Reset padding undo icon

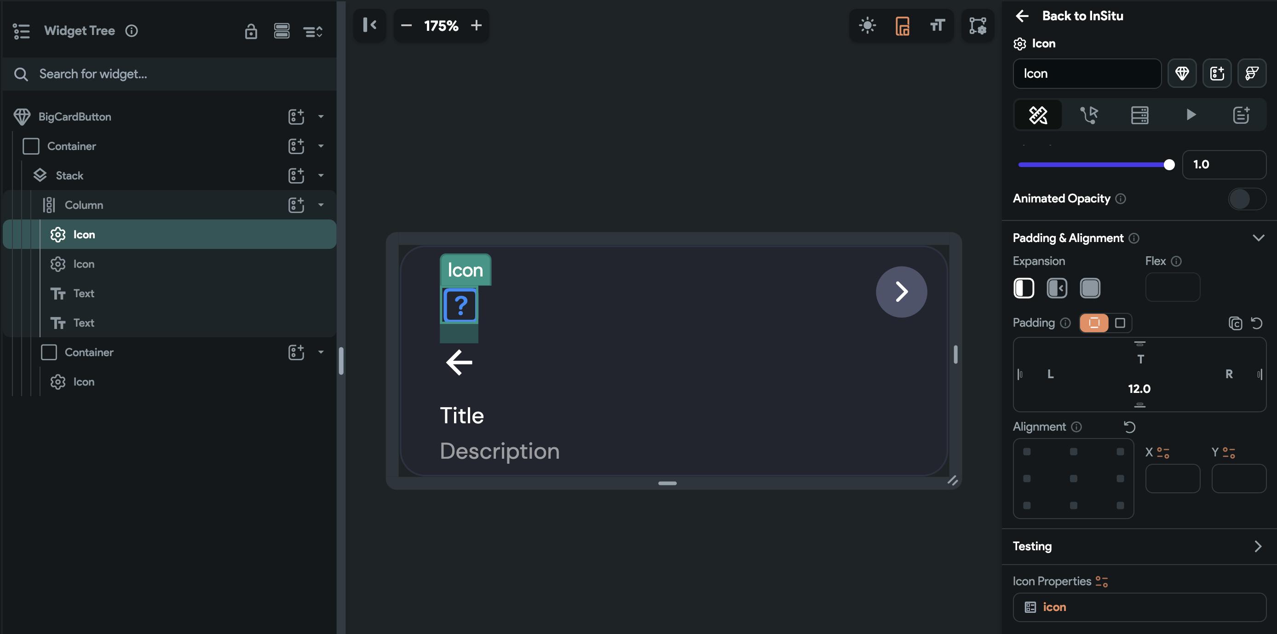(1256, 323)
